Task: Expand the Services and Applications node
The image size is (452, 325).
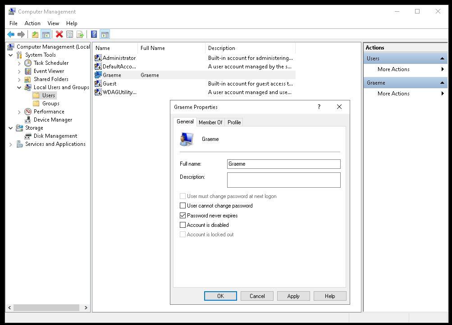Action: pos(11,144)
